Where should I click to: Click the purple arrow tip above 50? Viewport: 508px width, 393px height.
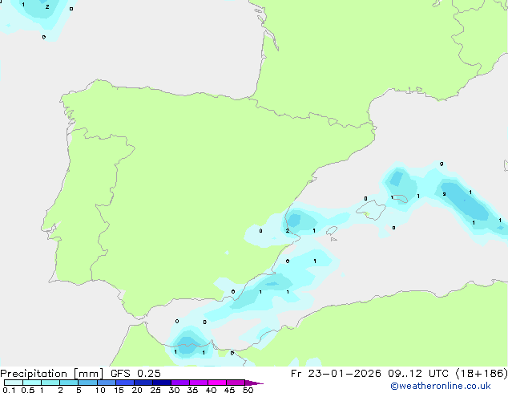(254, 383)
